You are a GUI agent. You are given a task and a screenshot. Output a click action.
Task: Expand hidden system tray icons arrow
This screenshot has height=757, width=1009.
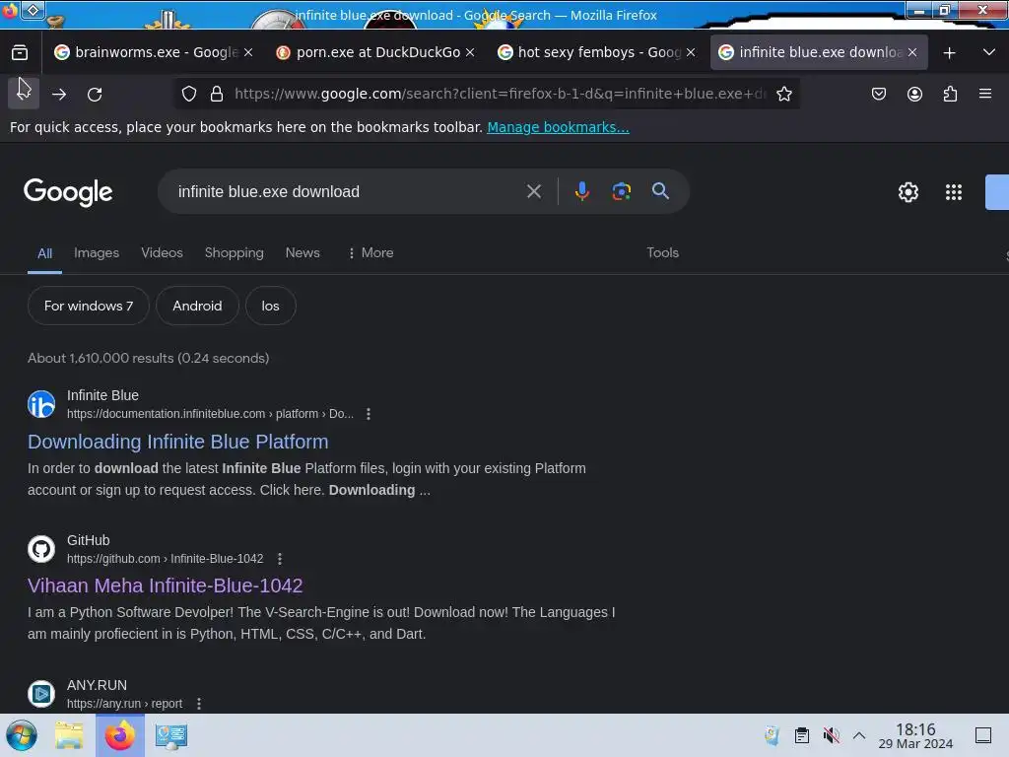859,735
